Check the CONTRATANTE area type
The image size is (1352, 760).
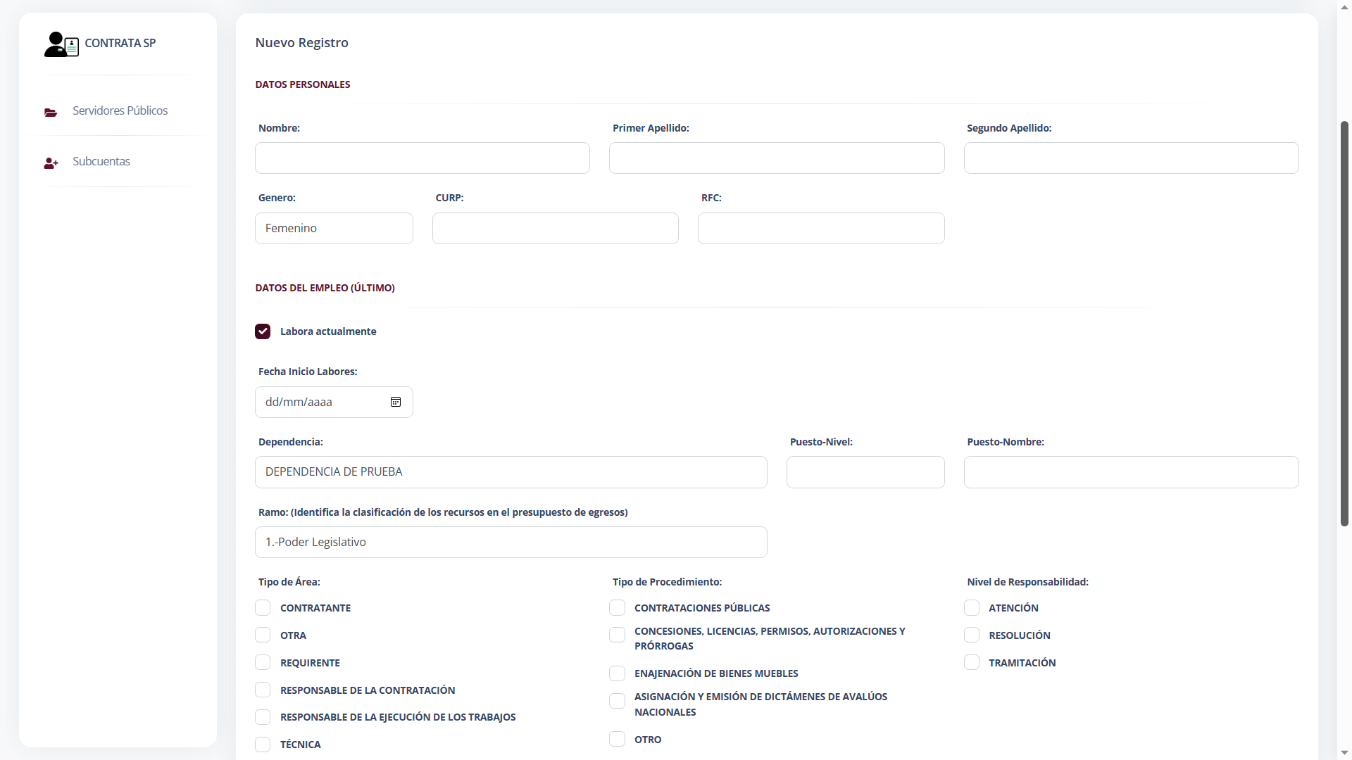263,608
